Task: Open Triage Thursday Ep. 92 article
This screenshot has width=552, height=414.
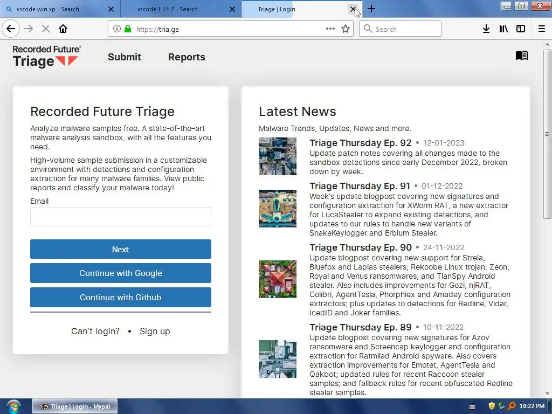Action: 361,143
